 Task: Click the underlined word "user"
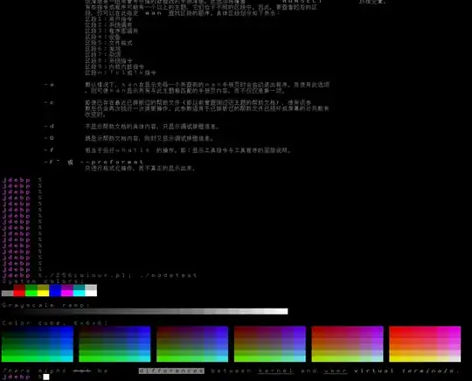tap(336, 371)
